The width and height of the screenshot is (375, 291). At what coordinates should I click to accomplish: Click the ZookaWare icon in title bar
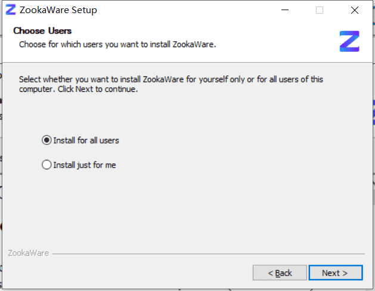(11, 10)
